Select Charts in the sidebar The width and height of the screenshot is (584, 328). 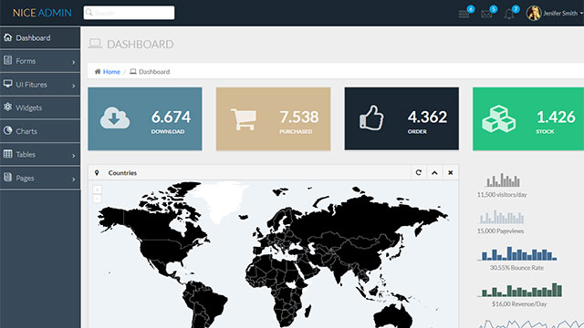[x=40, y=131]
